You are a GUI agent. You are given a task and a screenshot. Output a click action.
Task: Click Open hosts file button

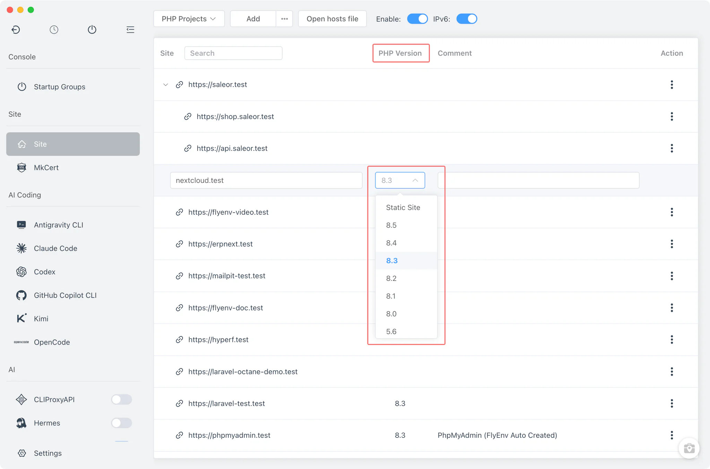(x=332, y=19)
